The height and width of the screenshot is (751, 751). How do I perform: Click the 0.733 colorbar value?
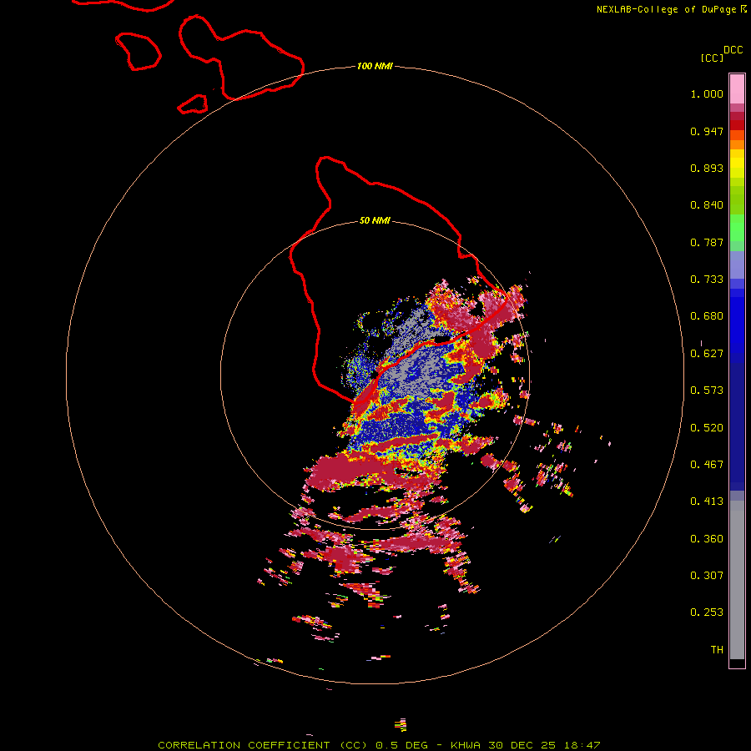point(707,280)
